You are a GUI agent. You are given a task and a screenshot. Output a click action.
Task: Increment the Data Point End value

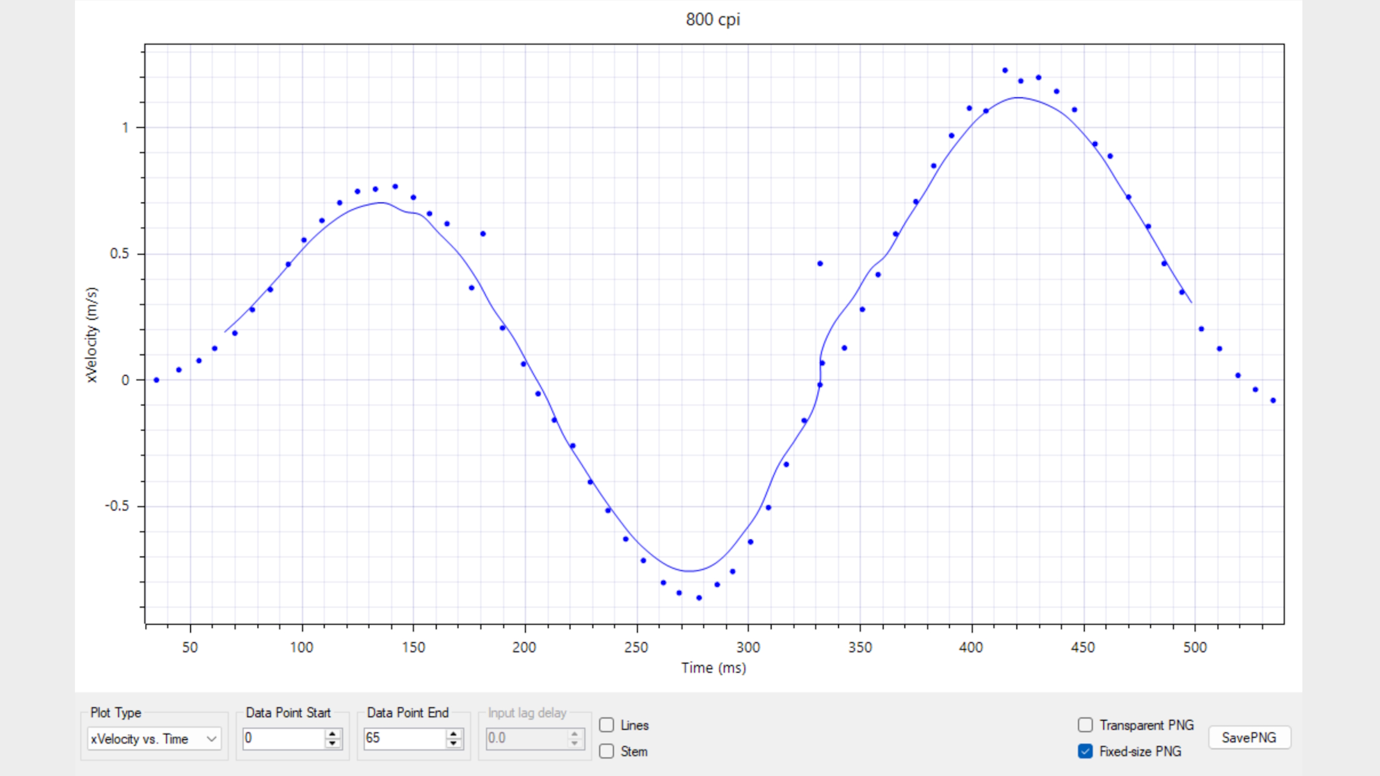tap(454, 735)
